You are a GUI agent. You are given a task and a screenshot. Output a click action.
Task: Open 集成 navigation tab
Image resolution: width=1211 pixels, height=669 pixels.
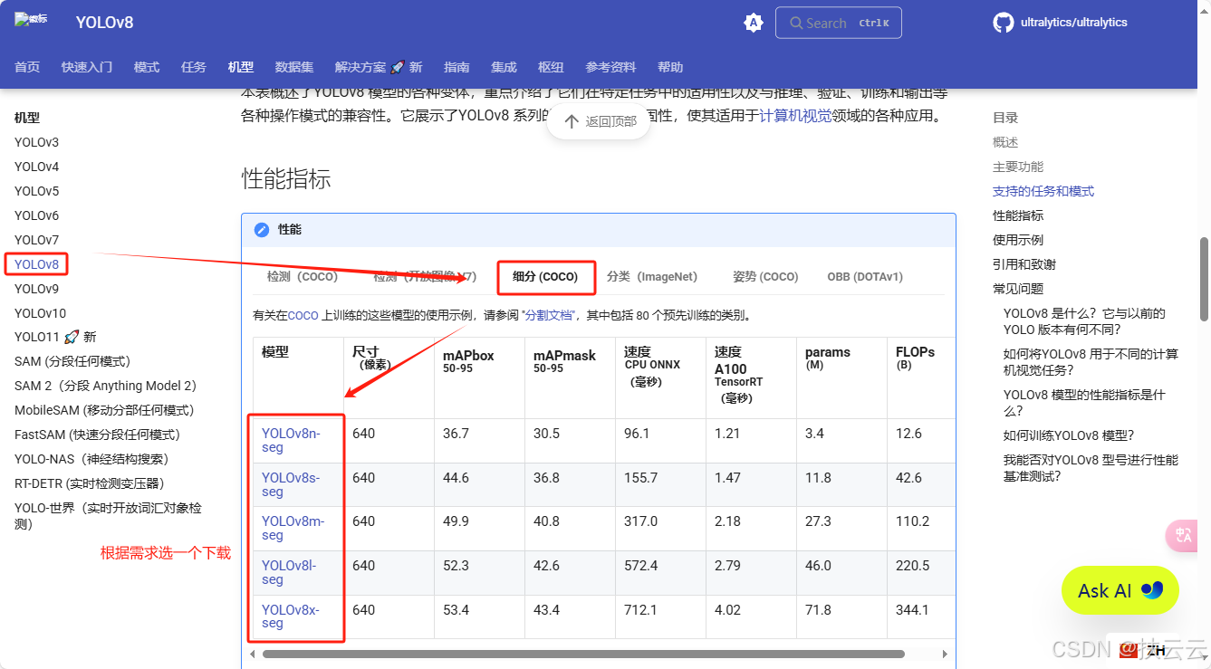tap(504, 67)
